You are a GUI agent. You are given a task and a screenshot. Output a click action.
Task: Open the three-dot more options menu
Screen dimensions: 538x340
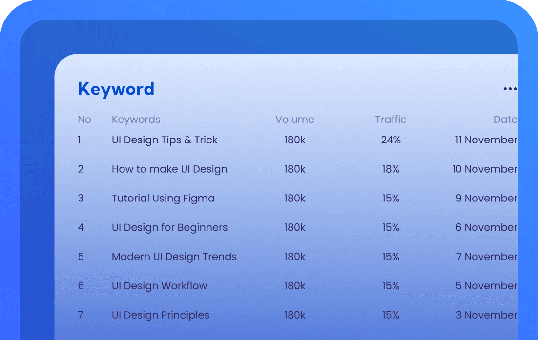510,89
